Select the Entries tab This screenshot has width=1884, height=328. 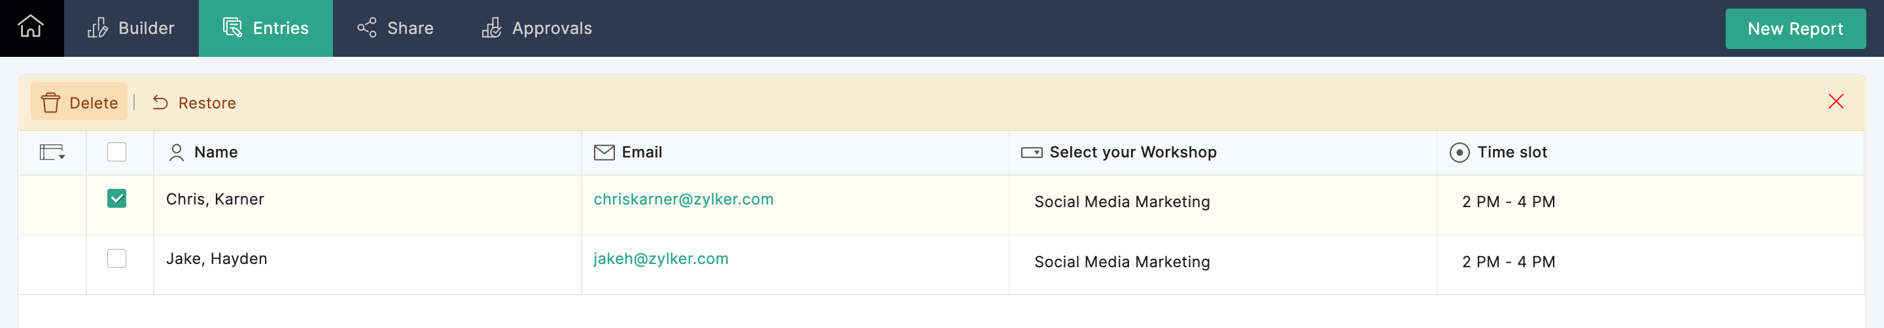[x=266, y=27]
